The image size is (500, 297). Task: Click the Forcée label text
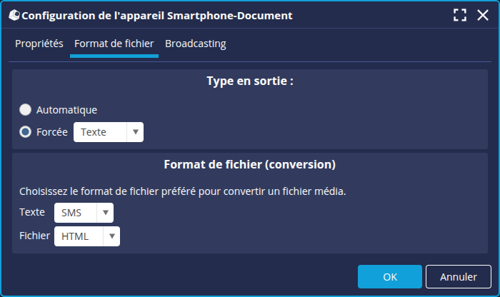pyautogui.click(x=52, y=132)
